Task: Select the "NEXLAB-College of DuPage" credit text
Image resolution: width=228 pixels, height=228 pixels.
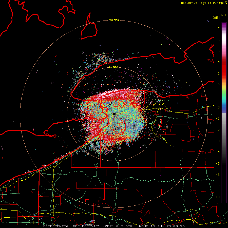Action: click(x=202, y=3)
